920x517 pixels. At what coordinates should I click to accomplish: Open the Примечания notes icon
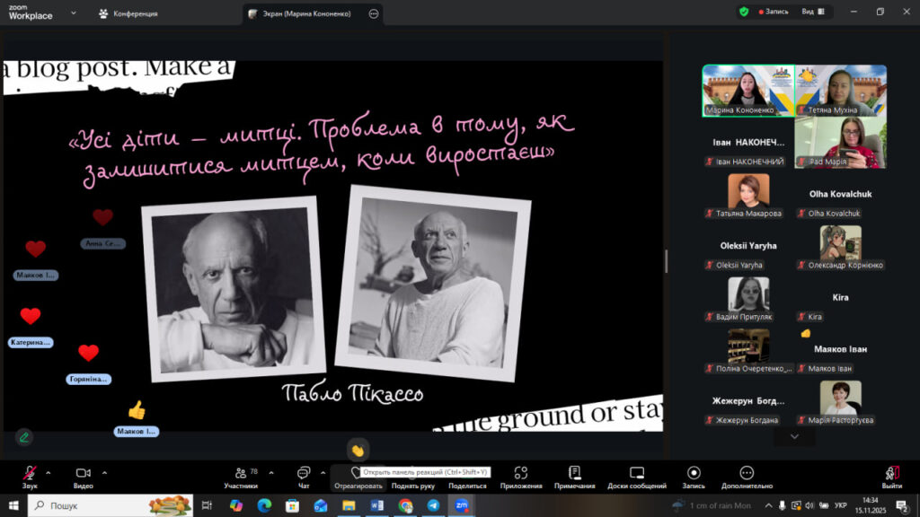click(x=575, y=475)
